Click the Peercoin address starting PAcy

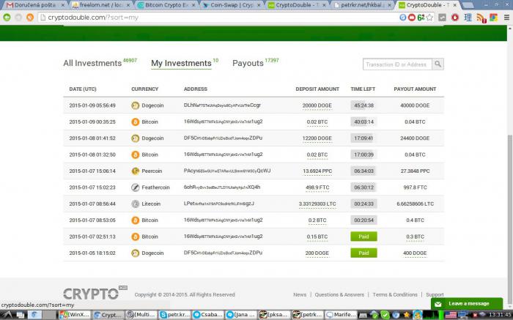[227, 171]
